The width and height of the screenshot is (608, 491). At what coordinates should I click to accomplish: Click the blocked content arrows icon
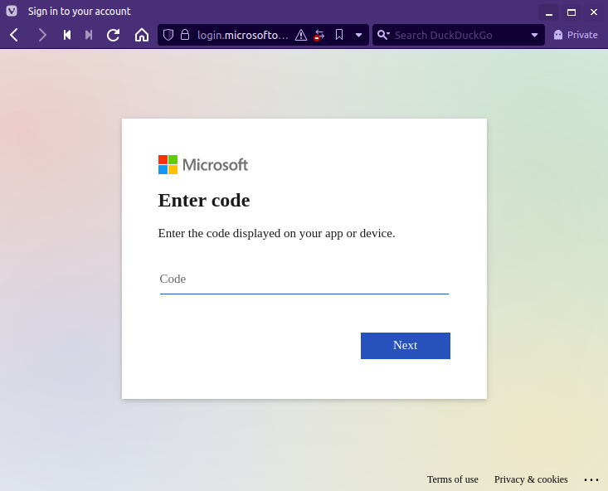(x=319, y=35)
